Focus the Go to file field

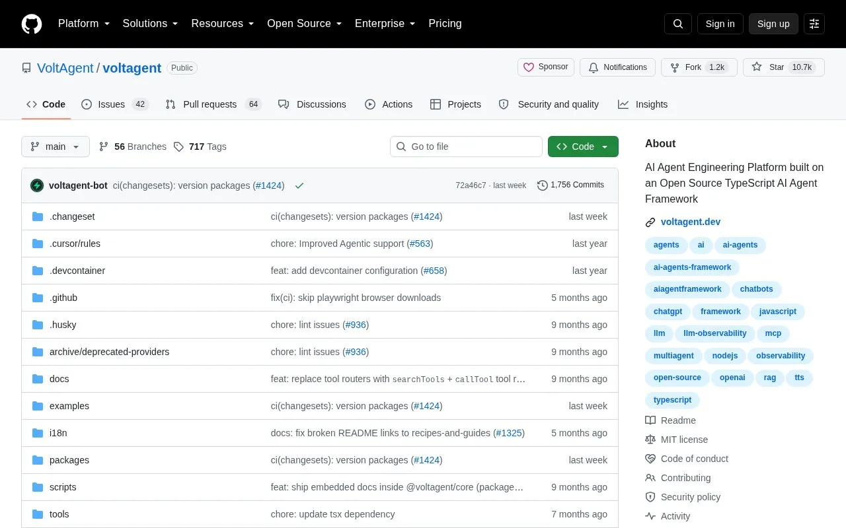point(466,147)
